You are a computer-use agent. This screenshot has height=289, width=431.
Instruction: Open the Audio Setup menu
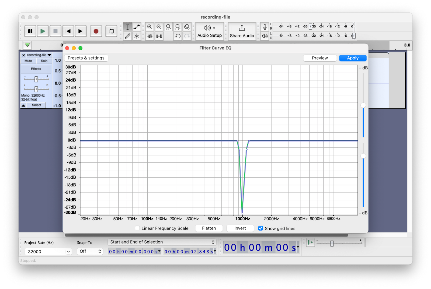click(210, 31)
